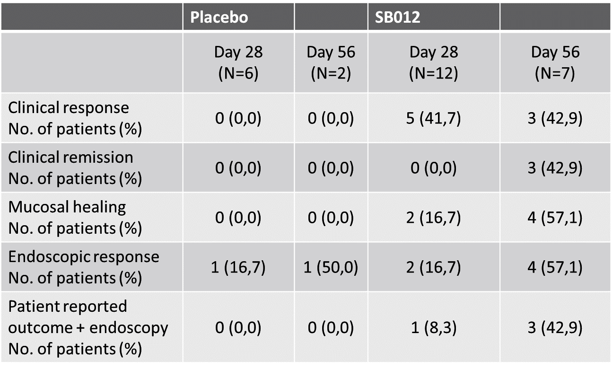The width and height of the screenshot is (613, 370).
Task: Select Mucosal healing SB012 Day 56 value
Action: (555, 218)
